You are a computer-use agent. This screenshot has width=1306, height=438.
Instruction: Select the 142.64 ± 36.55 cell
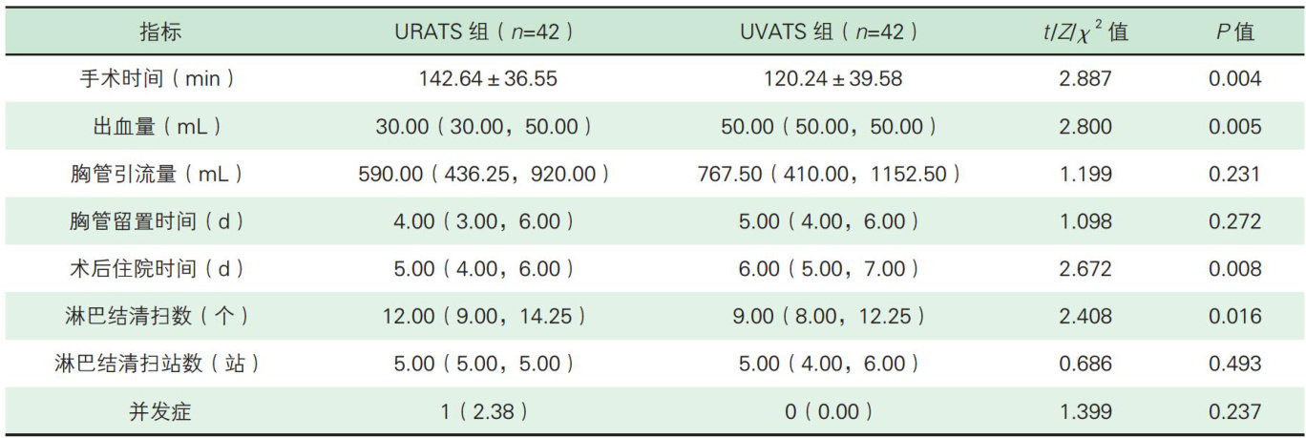tap(487, 79)
